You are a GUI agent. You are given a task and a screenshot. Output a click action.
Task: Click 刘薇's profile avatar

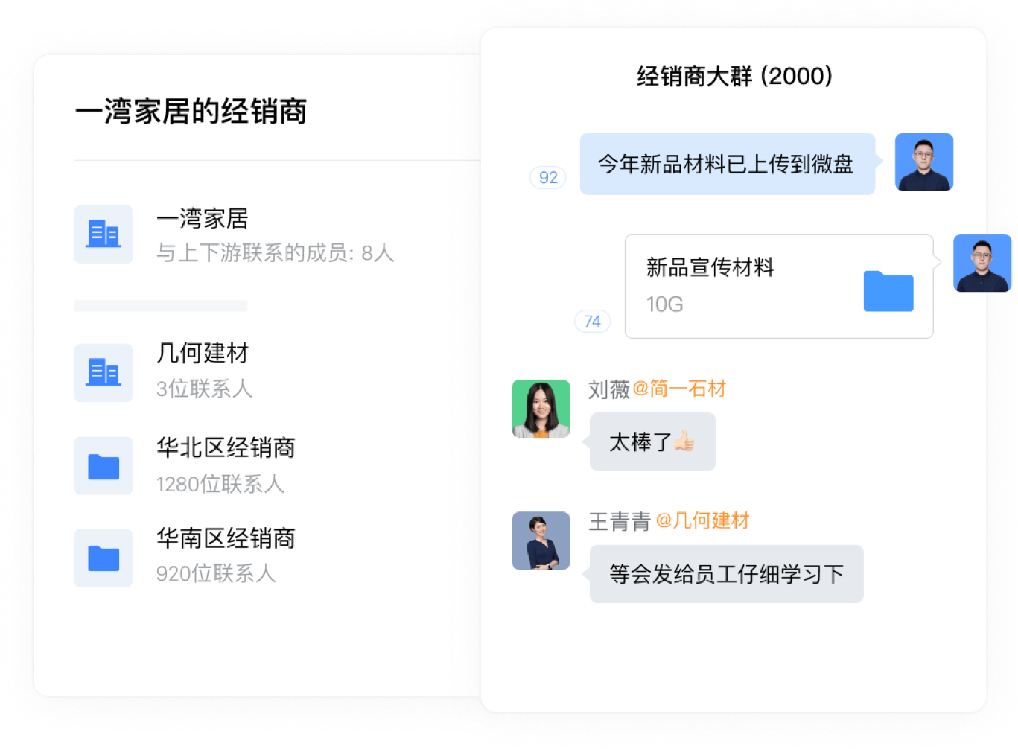(x=541, y=409)
